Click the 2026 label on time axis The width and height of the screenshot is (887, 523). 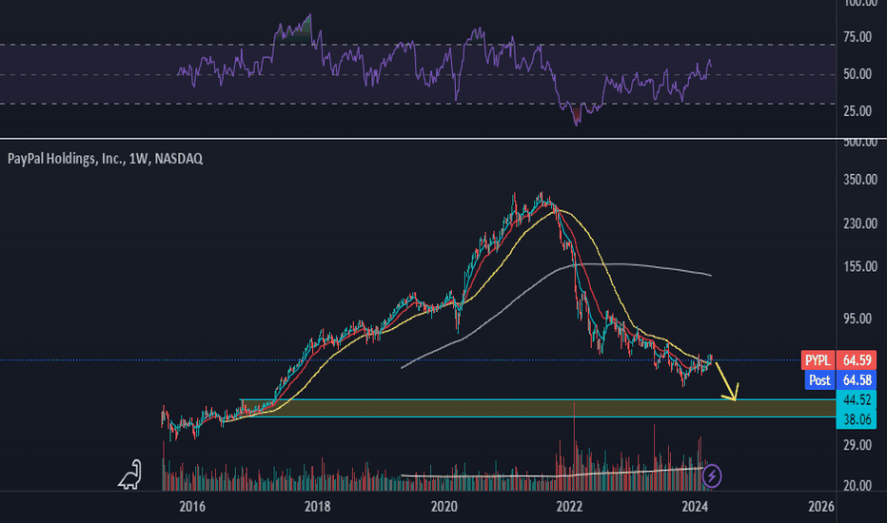pyautogui.click(x=820, y=506)
